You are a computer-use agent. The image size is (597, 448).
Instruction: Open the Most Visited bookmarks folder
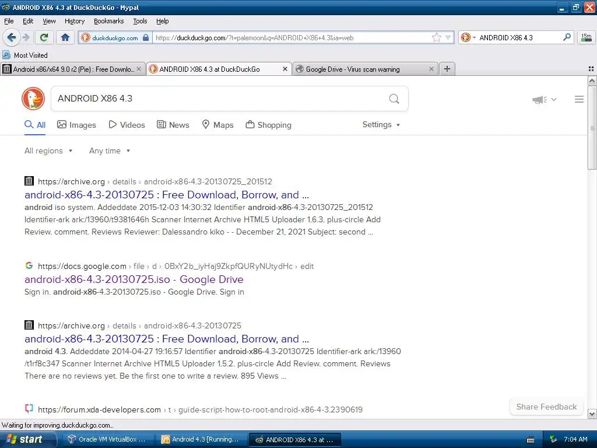pyautogui.click(x=25, y=55)
